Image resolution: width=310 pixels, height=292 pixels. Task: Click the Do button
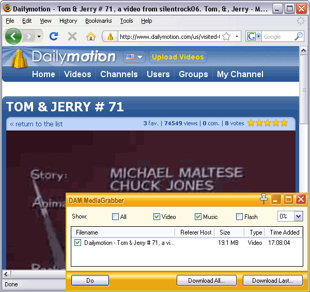pos(90,280)
